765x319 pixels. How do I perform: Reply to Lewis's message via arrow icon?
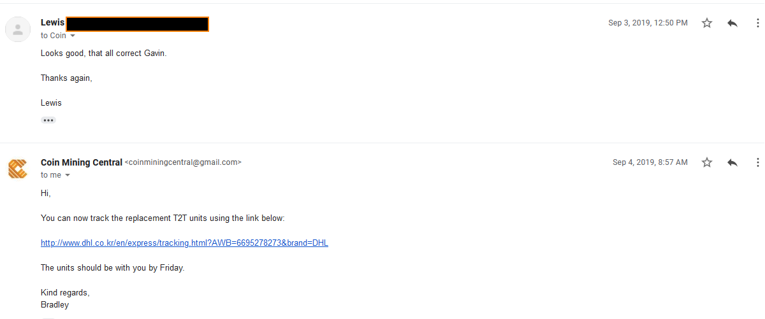coord(732,23)
